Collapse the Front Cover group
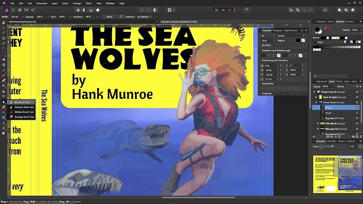The height and width of the screenshot is (204, 363). click(x=316, y=102)
